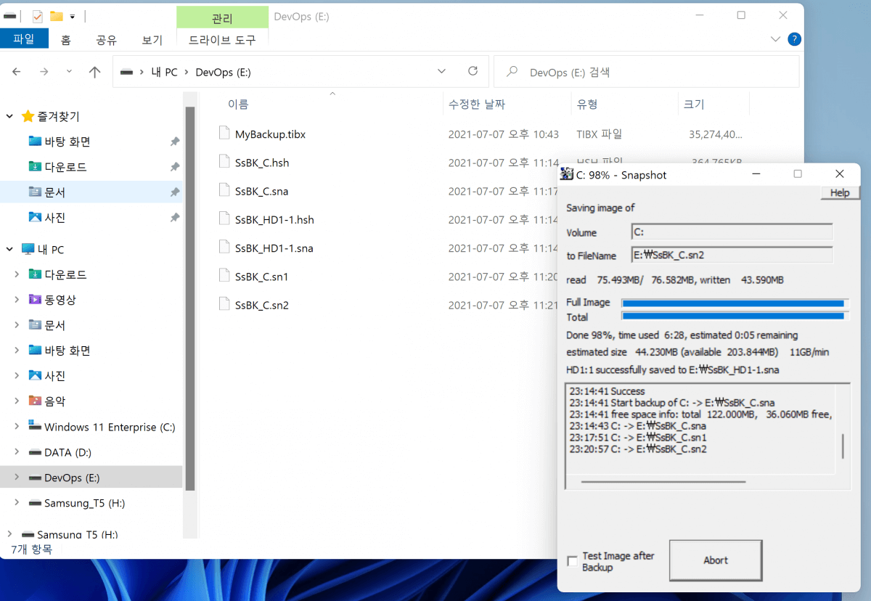Click the back navigation arrow
This screenshot has width=871, height=601.
(x=17, y=72)
